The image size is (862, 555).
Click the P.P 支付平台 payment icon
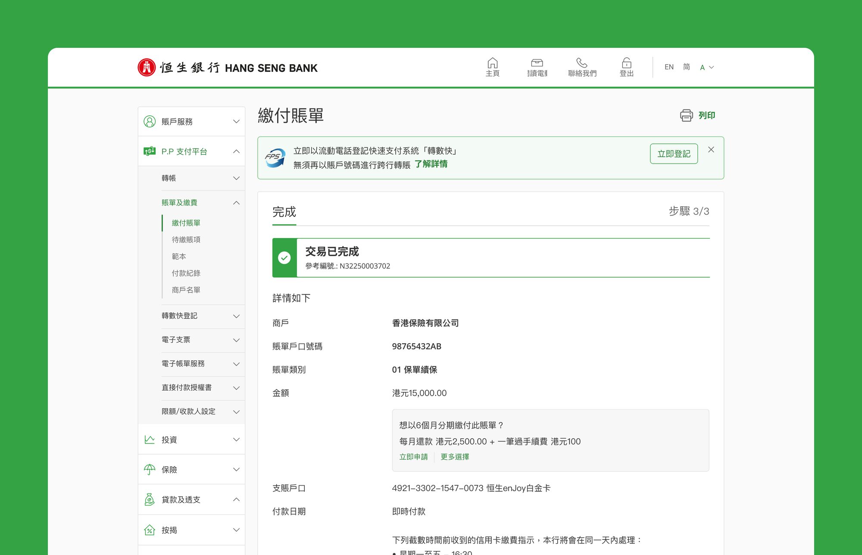tap(150, 151)
